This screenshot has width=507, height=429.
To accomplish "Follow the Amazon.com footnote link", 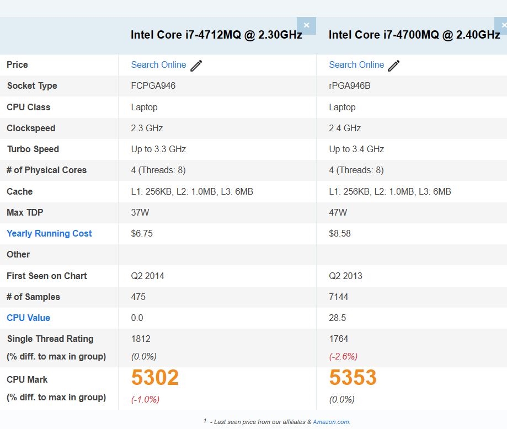I will click(331, 422).
